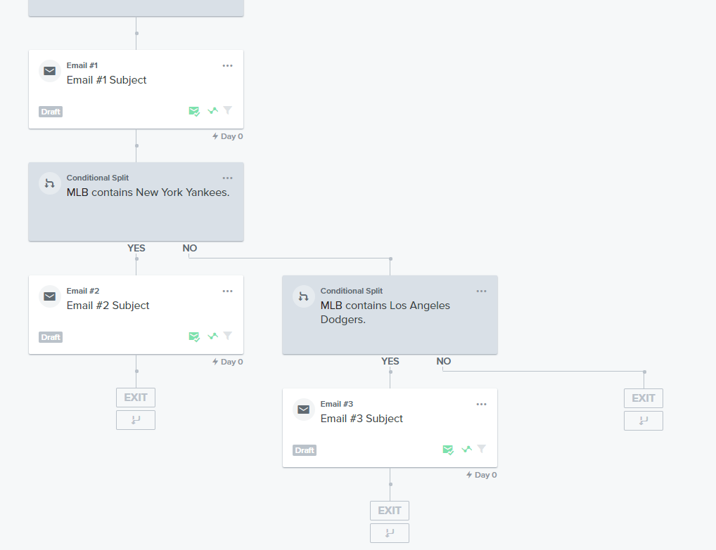
Task: Click EXIT box below Email #3
Action: coord(390,511)
